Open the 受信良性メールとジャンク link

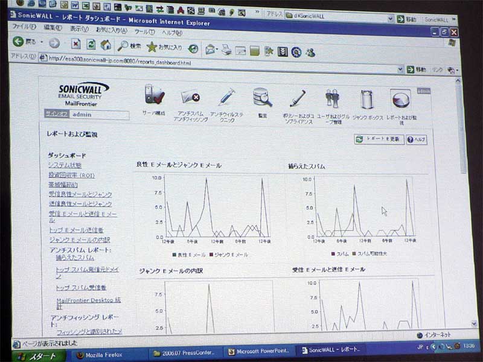pyautogui.click(x=80, y=194)
